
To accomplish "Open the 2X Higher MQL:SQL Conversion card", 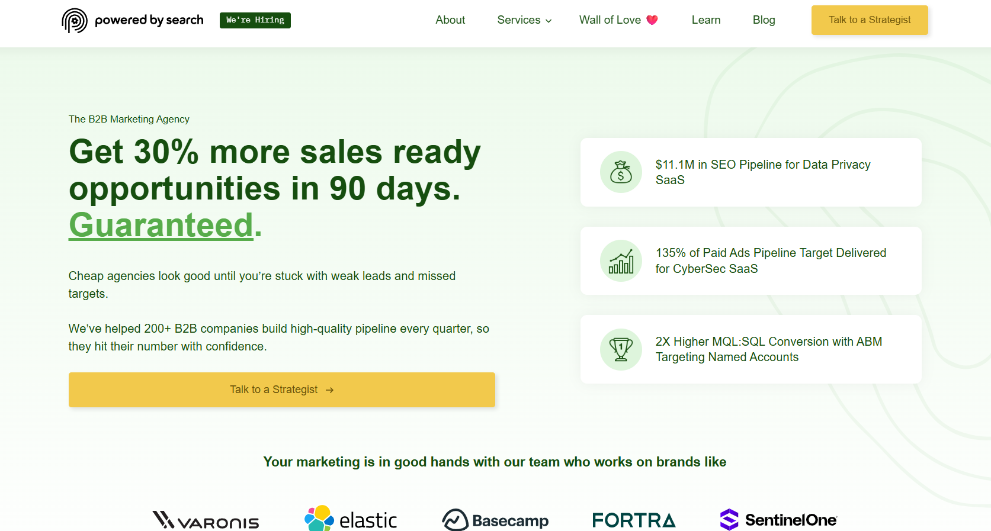I will tap(751, 349).
